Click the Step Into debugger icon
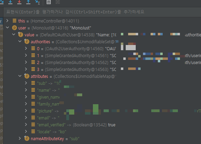The width and height of the screenshot is (201, 144). [10, 2]
